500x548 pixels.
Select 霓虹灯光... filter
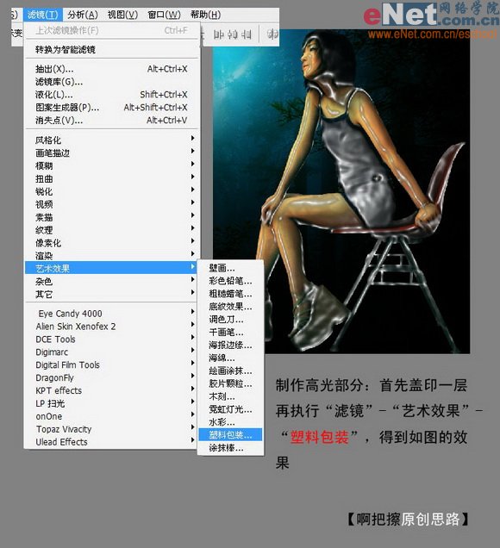pyautogui.click(x=230, y=409)
